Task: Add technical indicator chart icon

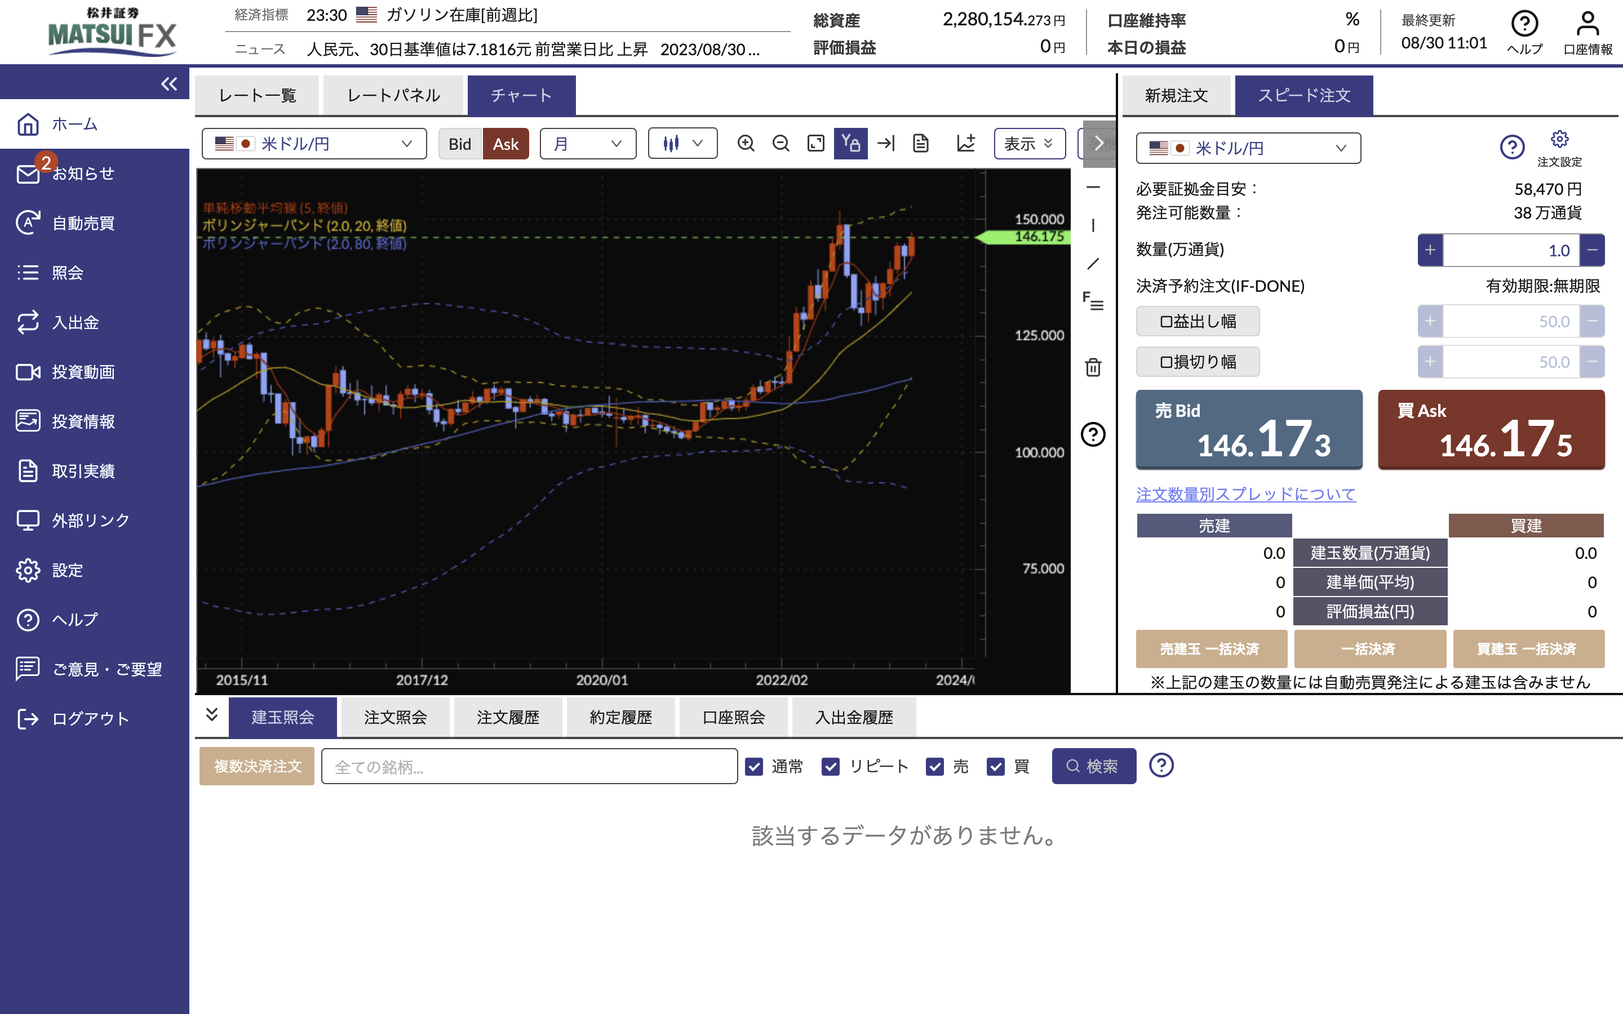Action: click(x=966, y=144)
